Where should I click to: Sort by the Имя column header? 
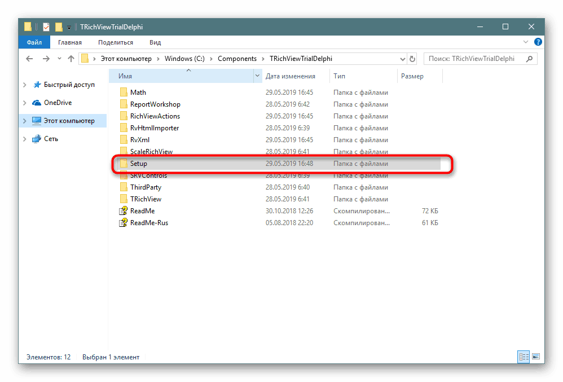coord(181,76)
